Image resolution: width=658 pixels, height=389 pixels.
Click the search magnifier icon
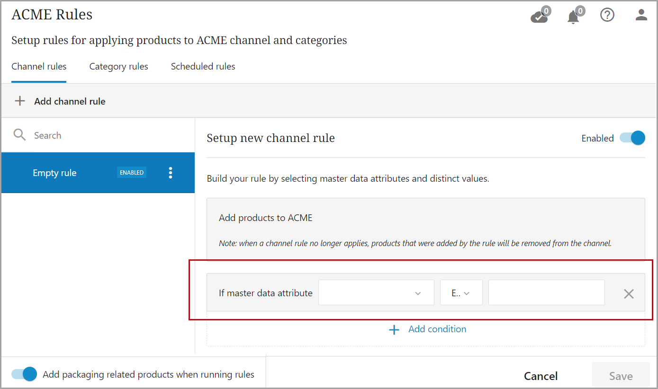pyautogui.click(x=19, y=135)
